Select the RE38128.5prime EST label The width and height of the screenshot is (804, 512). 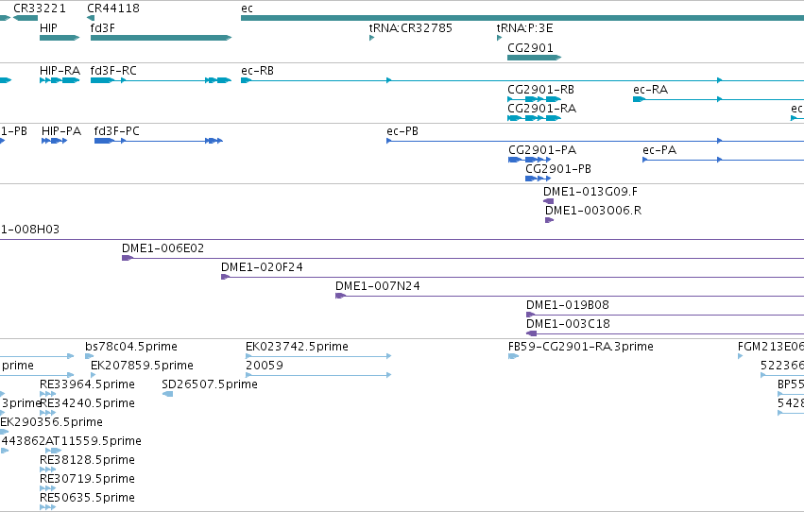click(x=87, y=461)
